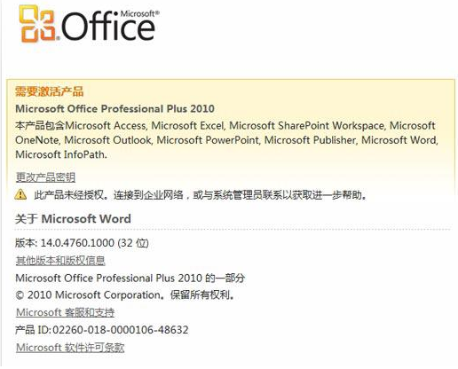Click the 需要激活产品 heading
The width and height of the screenshot is (458, 369).
[50, 91]
